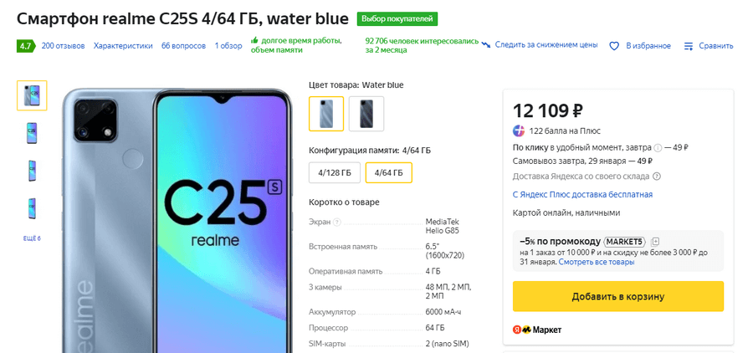
Task: Open the 200 отзывов reviews link
Action: pos(63,46)
